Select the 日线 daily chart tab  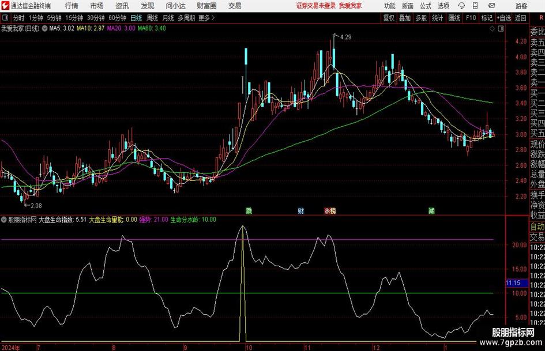point(136,18)
